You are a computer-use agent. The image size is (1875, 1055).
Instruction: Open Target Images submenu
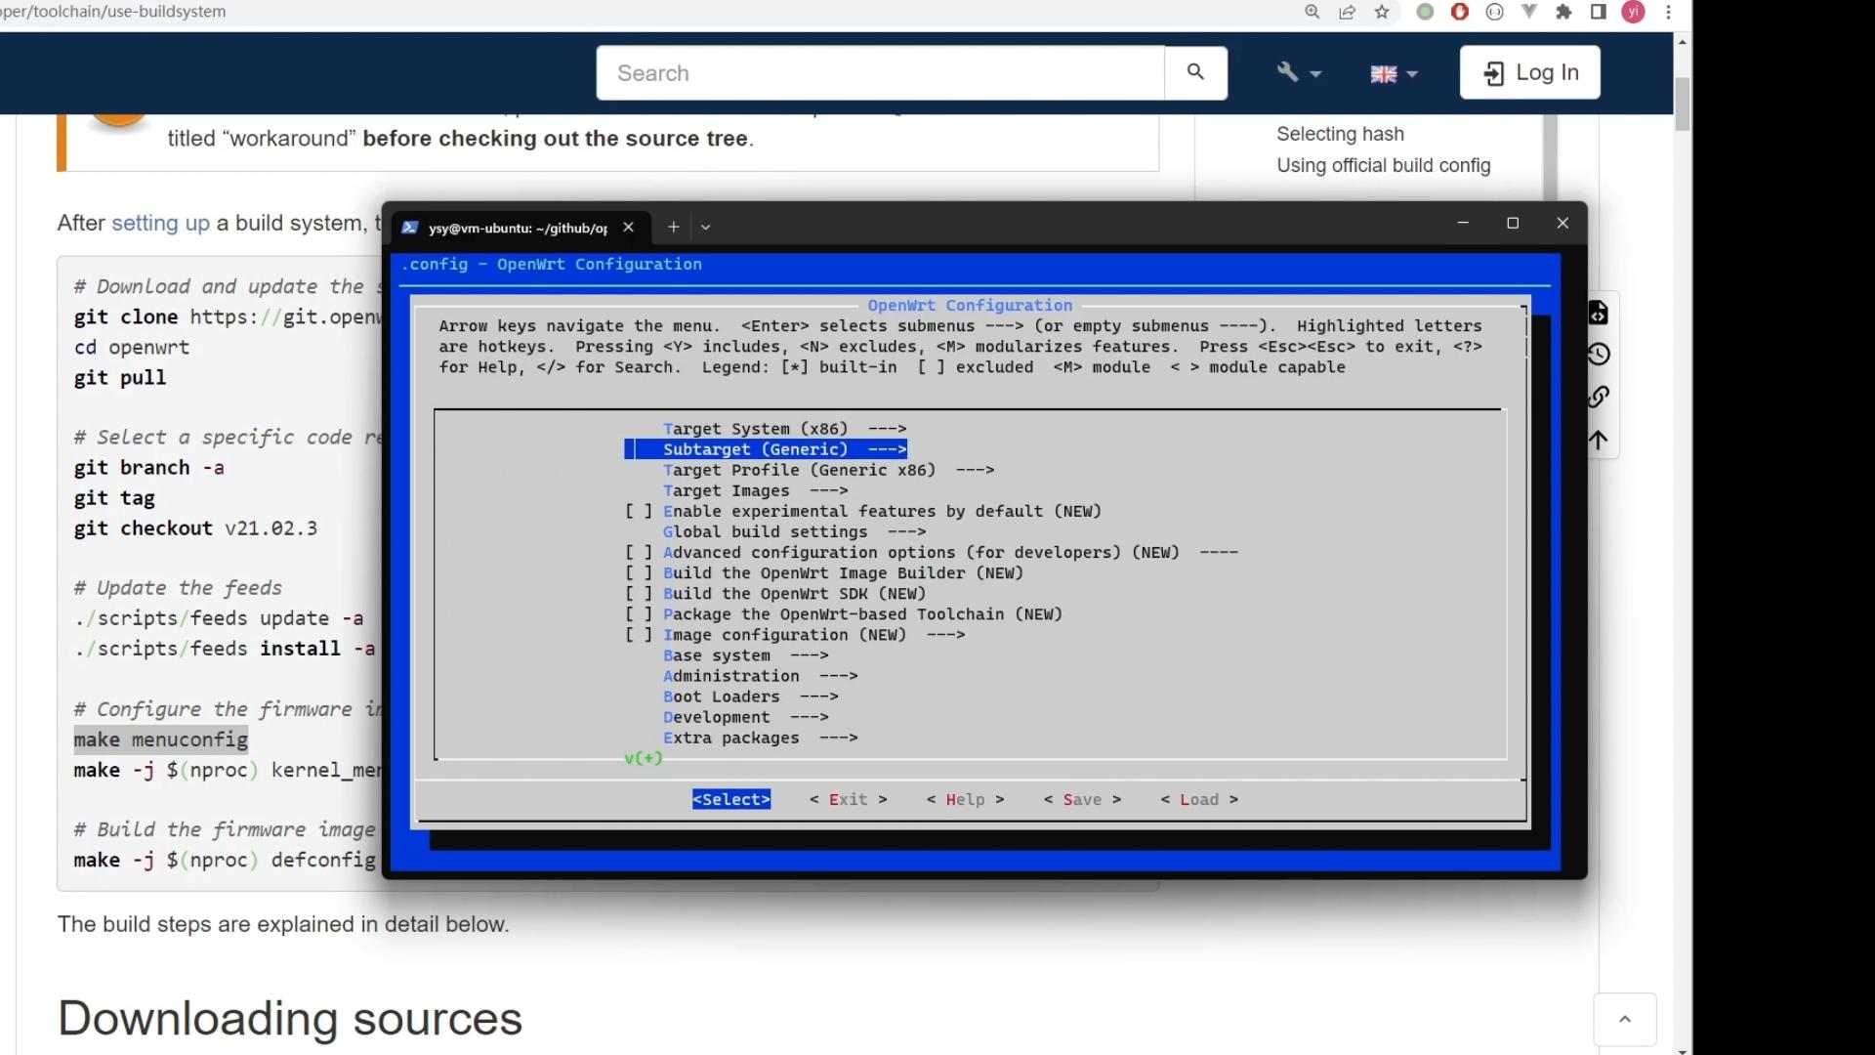click(x=755, y=490)
